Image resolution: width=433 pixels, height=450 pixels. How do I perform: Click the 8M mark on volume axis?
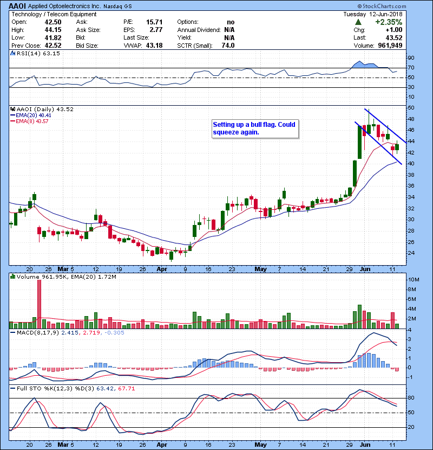[x=412, y=290]
